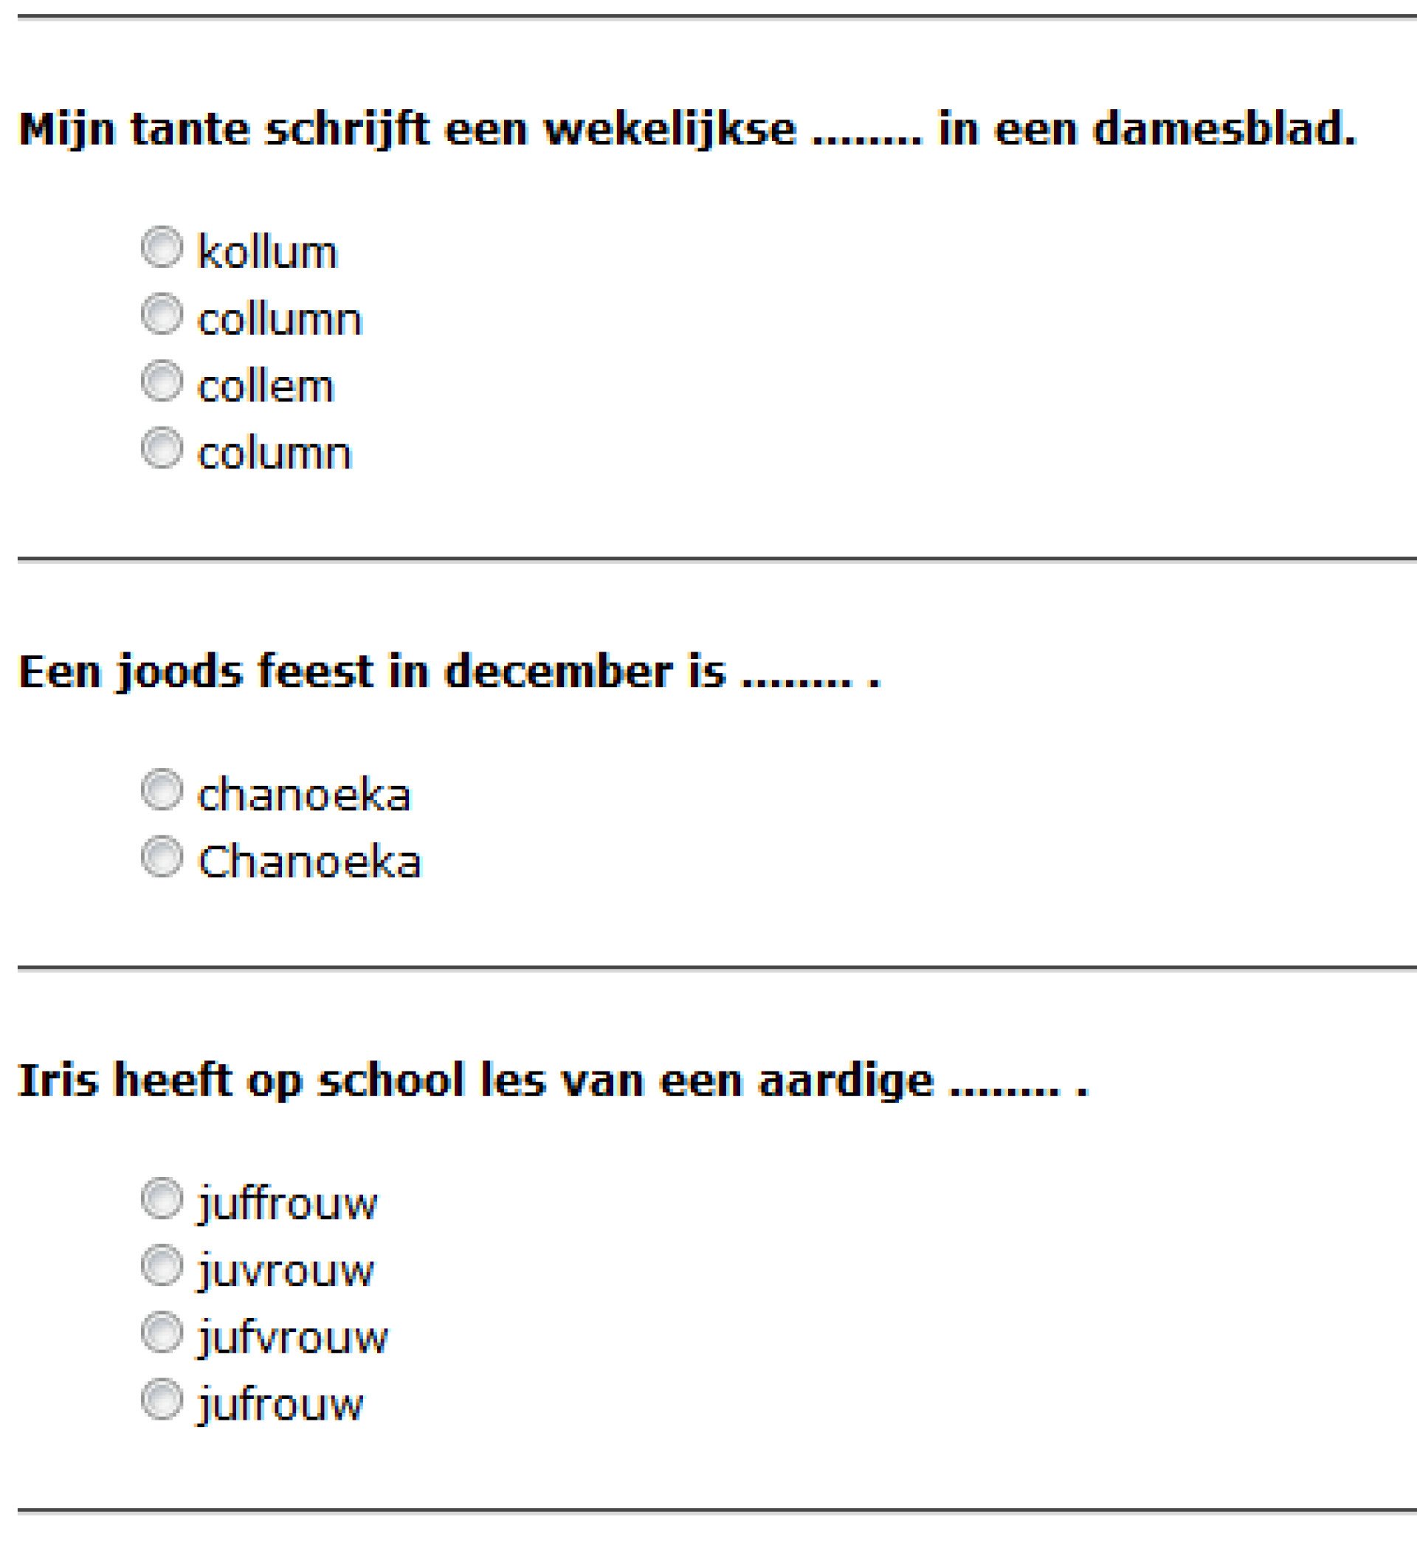Image resolution: width=1417 pixels, height=1554 pixels.
Task: Pick the radio button beside column
Action: (x=162, y=448)
